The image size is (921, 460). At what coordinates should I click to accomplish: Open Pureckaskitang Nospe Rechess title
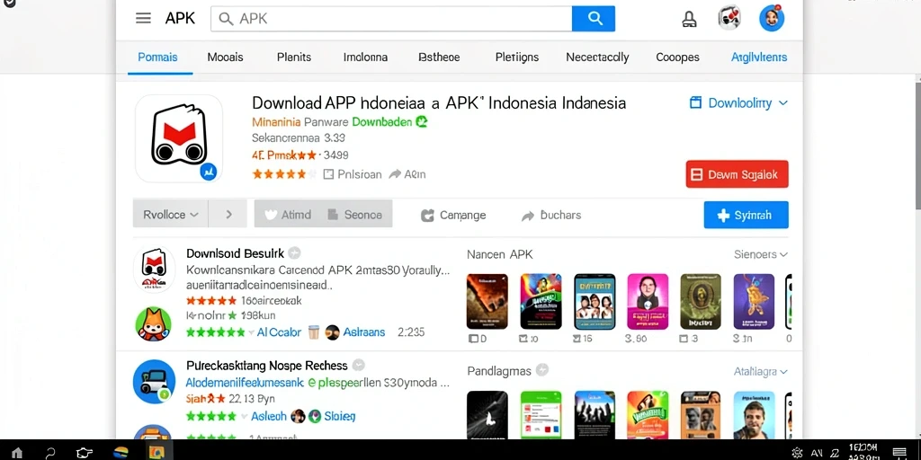[266, 366]
